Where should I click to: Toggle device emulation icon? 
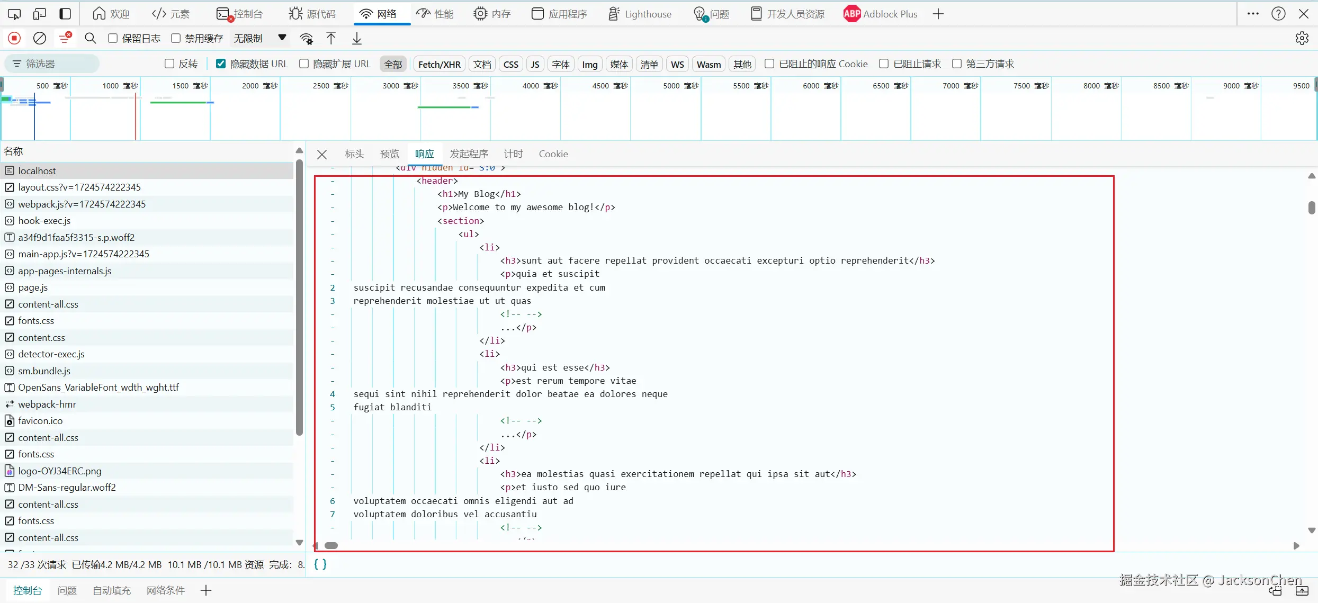point(40,14)
